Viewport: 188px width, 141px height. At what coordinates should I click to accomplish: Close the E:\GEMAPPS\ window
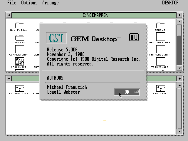point(9,15)
